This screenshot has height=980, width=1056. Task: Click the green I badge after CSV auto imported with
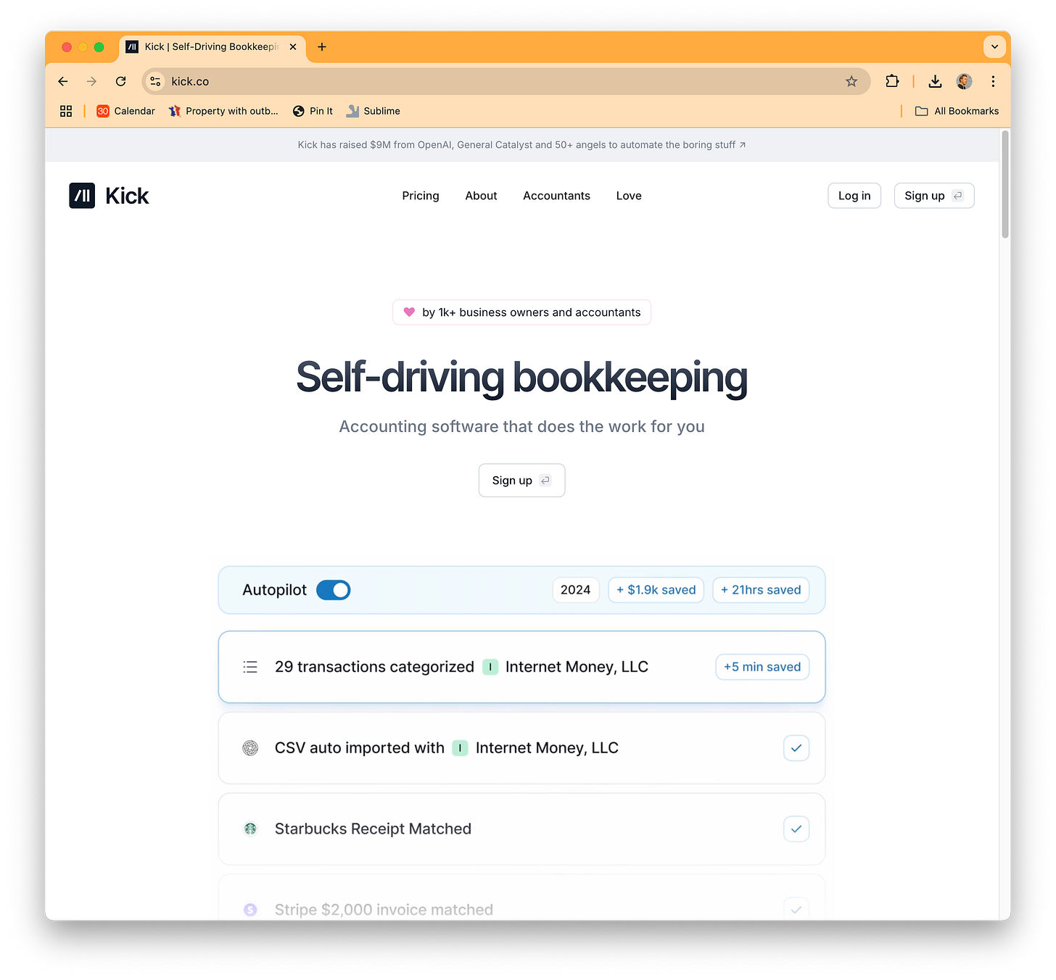point(460,748)
